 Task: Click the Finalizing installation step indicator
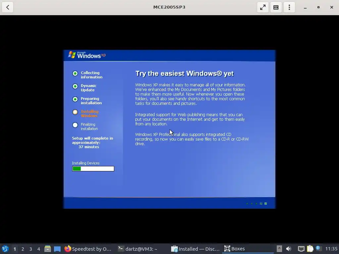coord(75,125)
